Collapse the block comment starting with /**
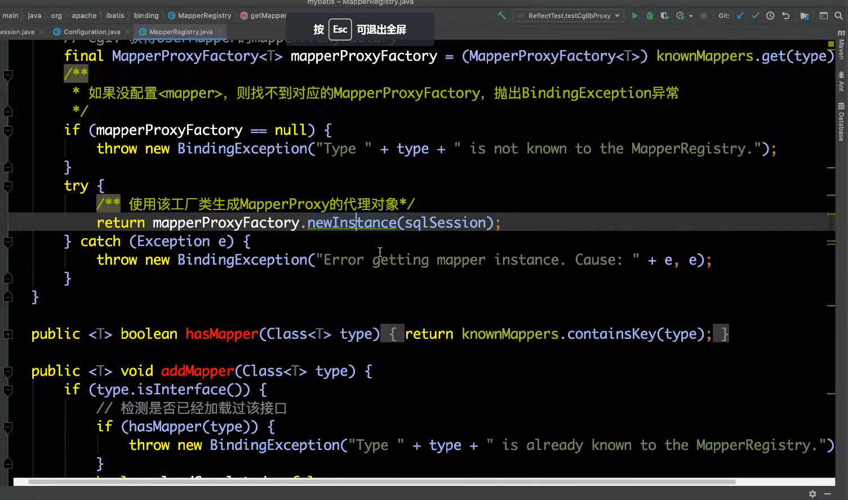 click(8, 74)
